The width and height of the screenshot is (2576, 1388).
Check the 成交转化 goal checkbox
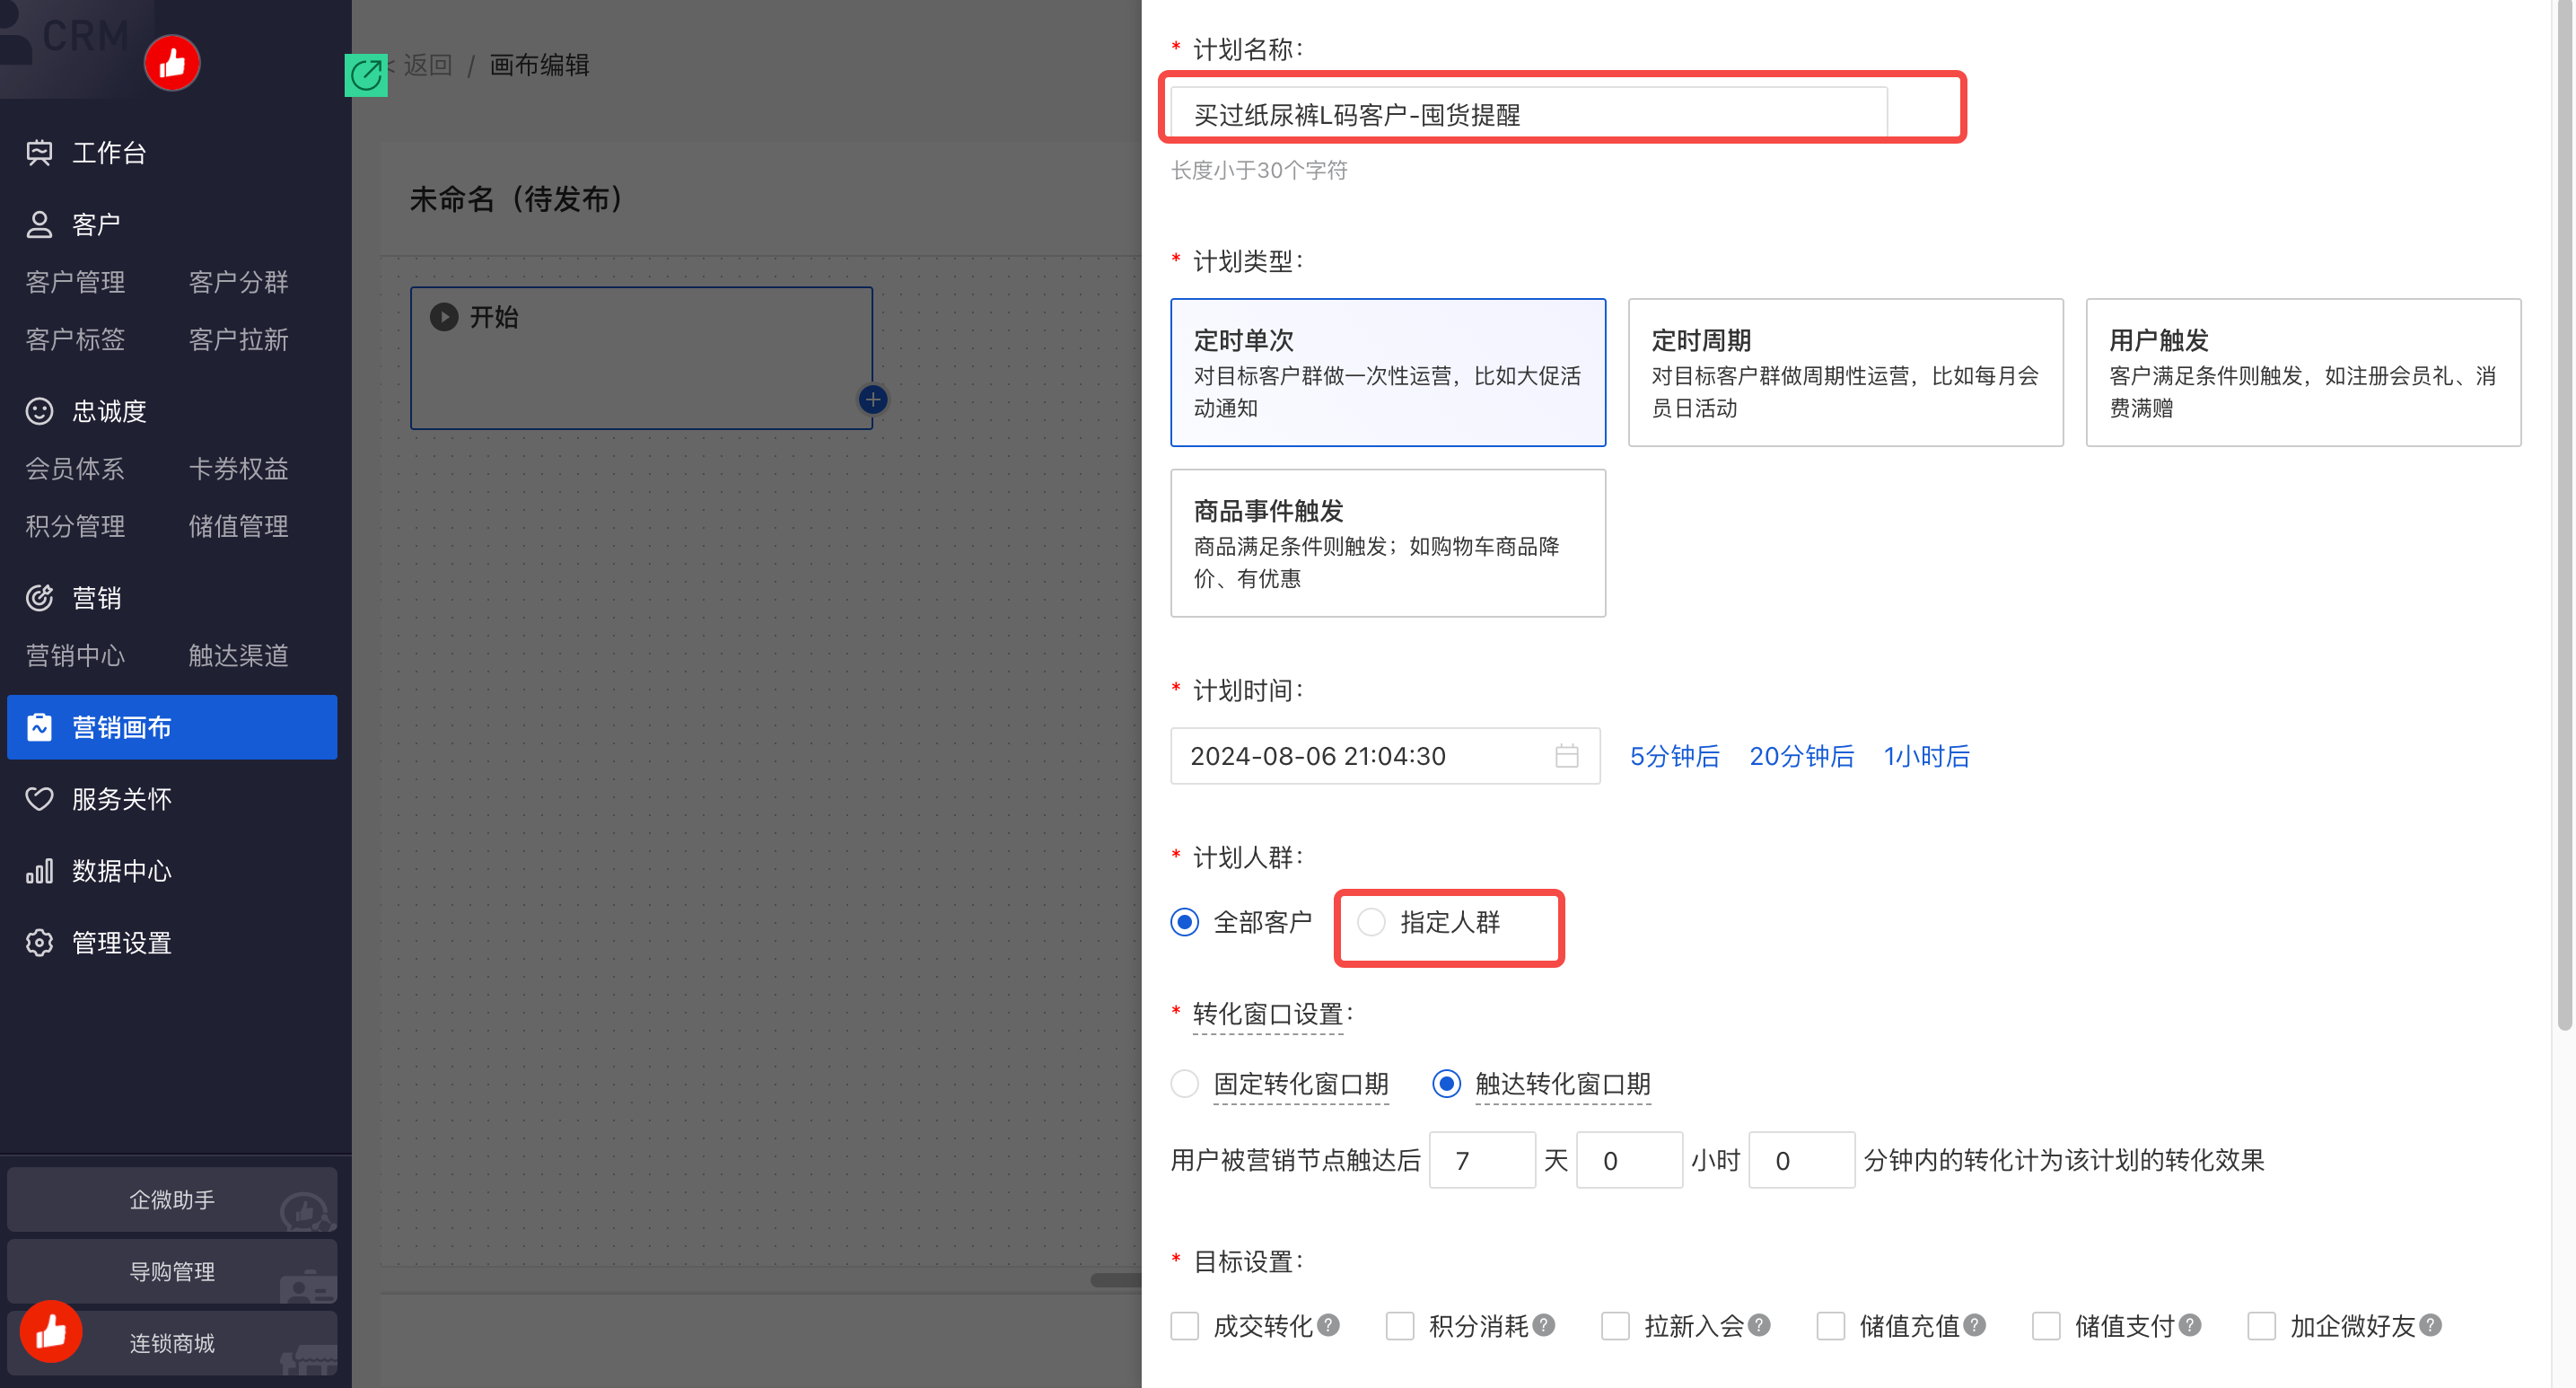point(1185,1326)
